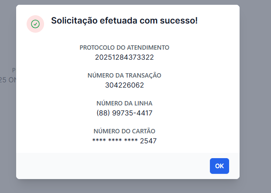Click the "Protocolo do Atendimento" label
271x193 pixels.
(124, 47)
